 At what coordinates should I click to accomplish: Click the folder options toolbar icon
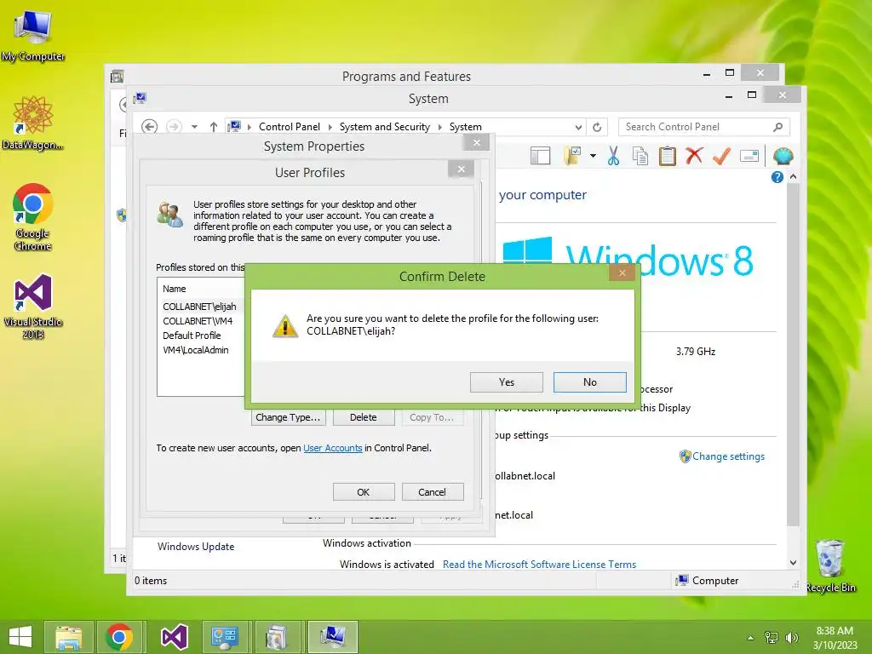click(x=572, y=157)
